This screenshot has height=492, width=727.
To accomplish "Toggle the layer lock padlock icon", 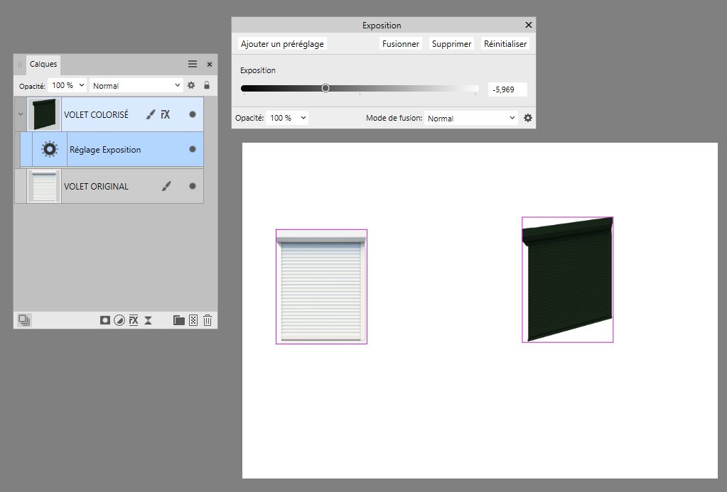I will coord(207,85).
